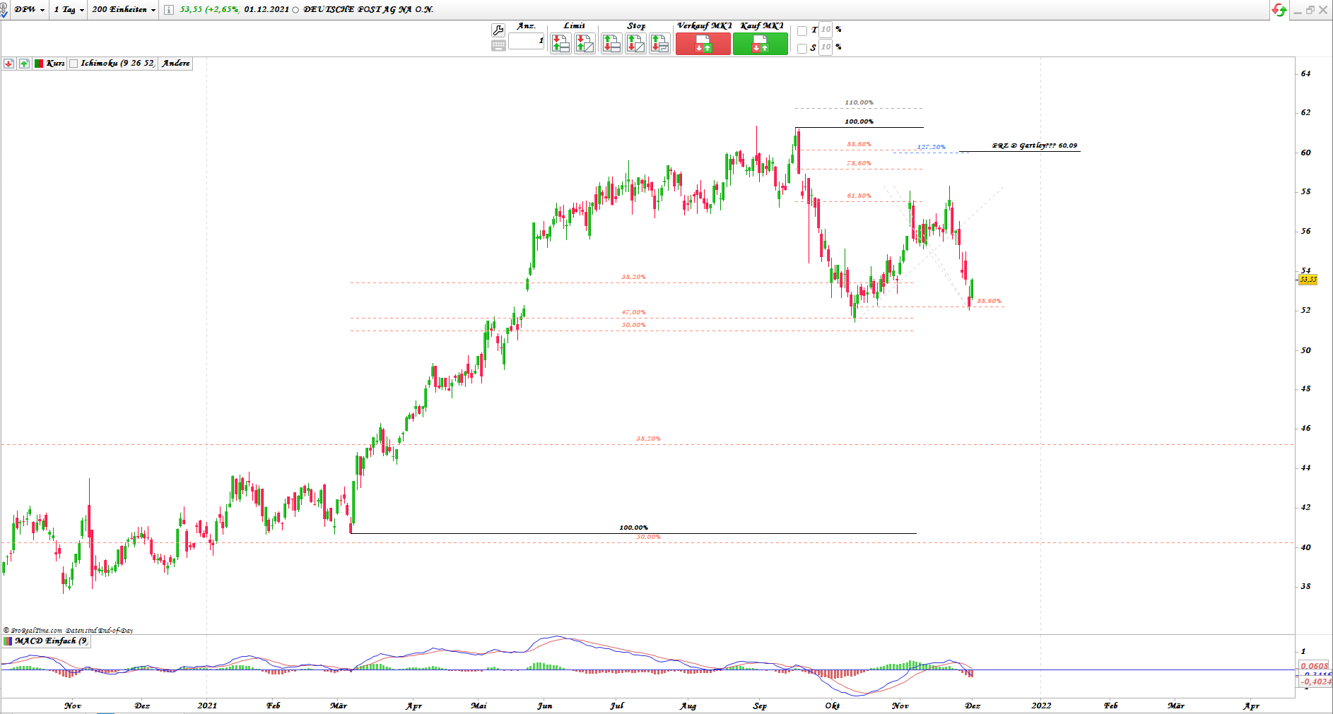Click the pin icon at top-left corner
1333x714 pixels.
click(4, 10)
